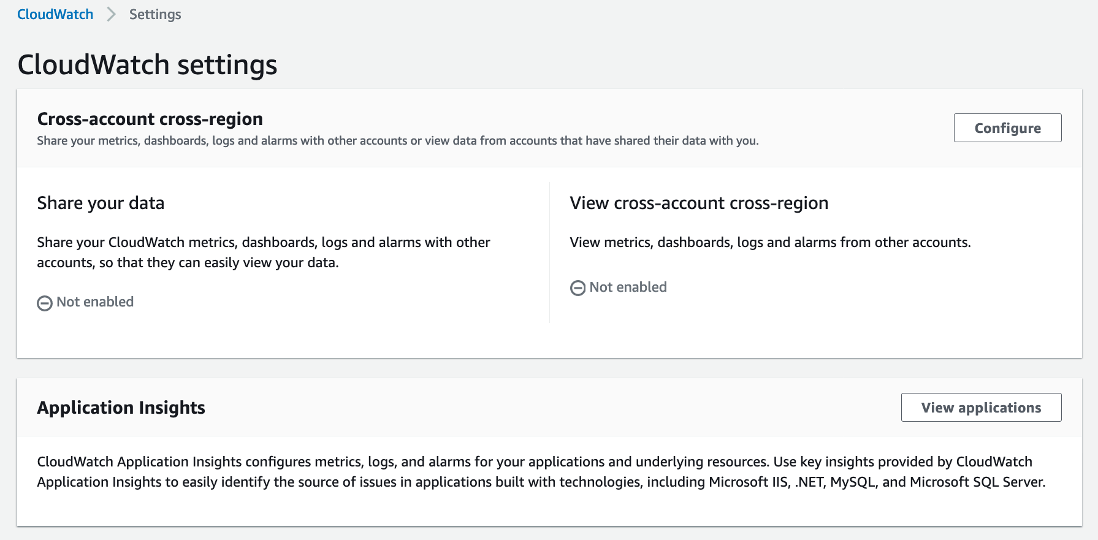Screen dimensions: 1098x540
Task: Click the vertical divider between the share and view columns
Action: 549,252
